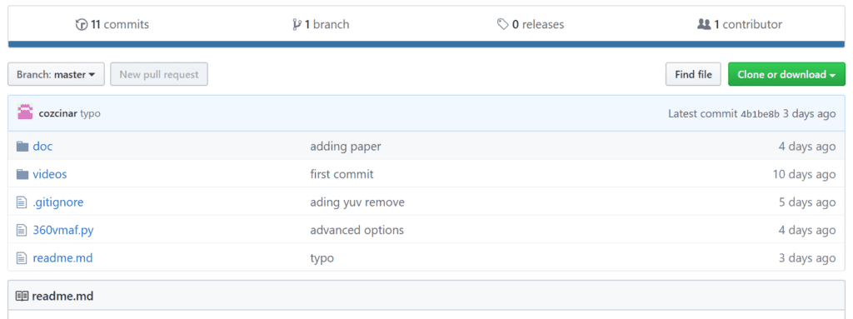This screenshot has height=319, width=853.
Task: Click the commits history clock icon
Action: tap(82, 24)
